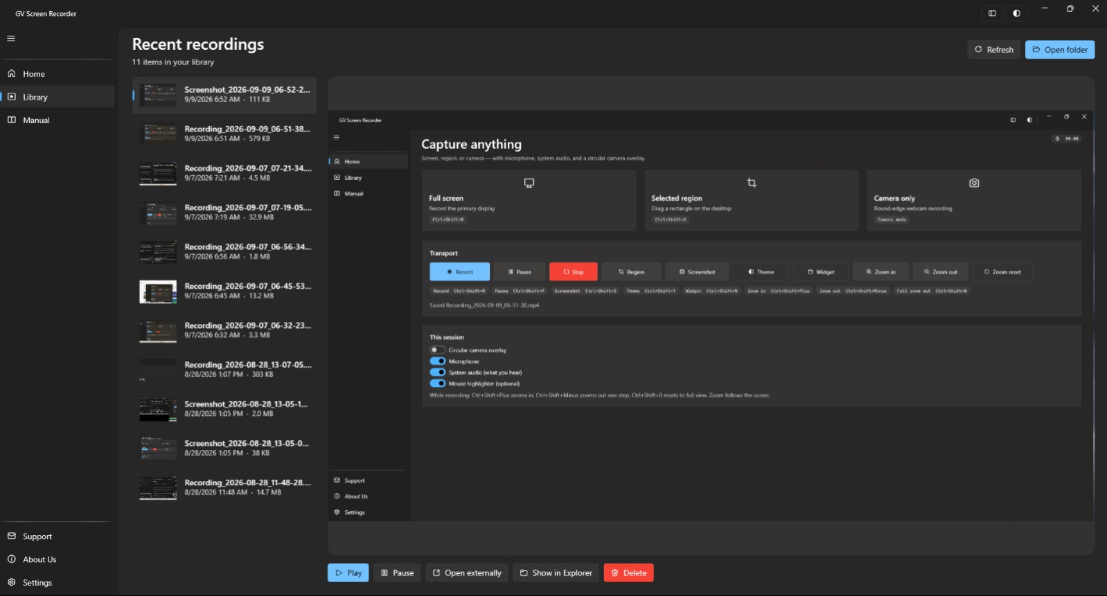Click the large screenshot preview image
Viewport: 1107px width, 596px height.
pos(711,316)
